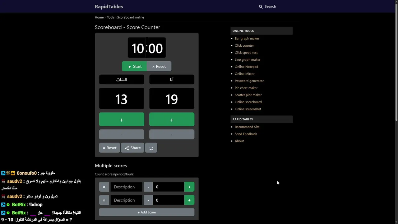The height and width of the screenshot is (224, 398).
Task: Open Send Feedback link
Action: (246, 134)
